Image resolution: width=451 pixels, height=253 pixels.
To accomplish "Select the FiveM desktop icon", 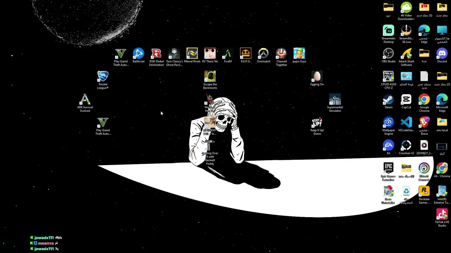I will coord(228,56).
